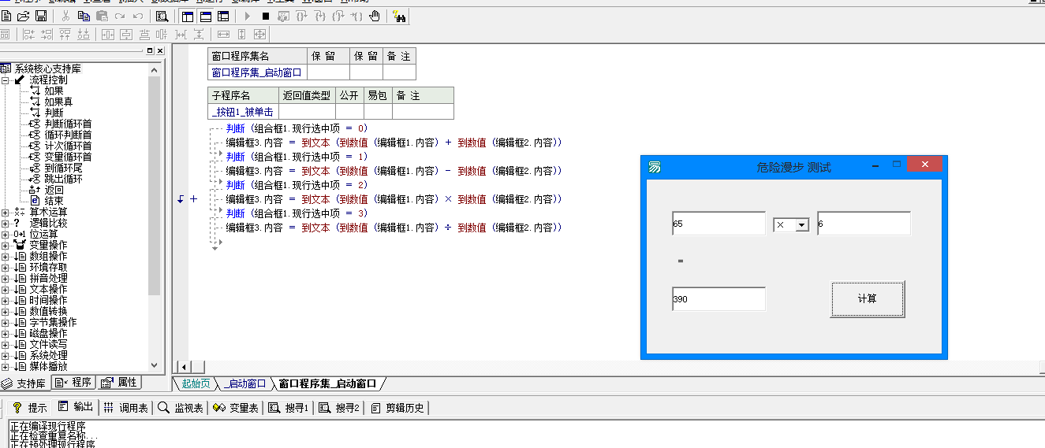Click the result field showing 390

[x=718, y=299]
